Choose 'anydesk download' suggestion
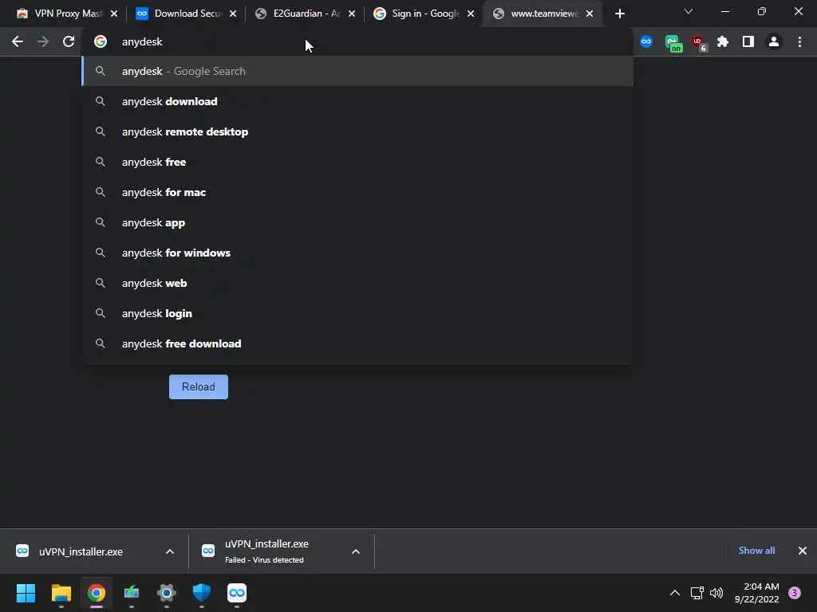The height and width of the screenshot is (612, 817). pos(357,101)
